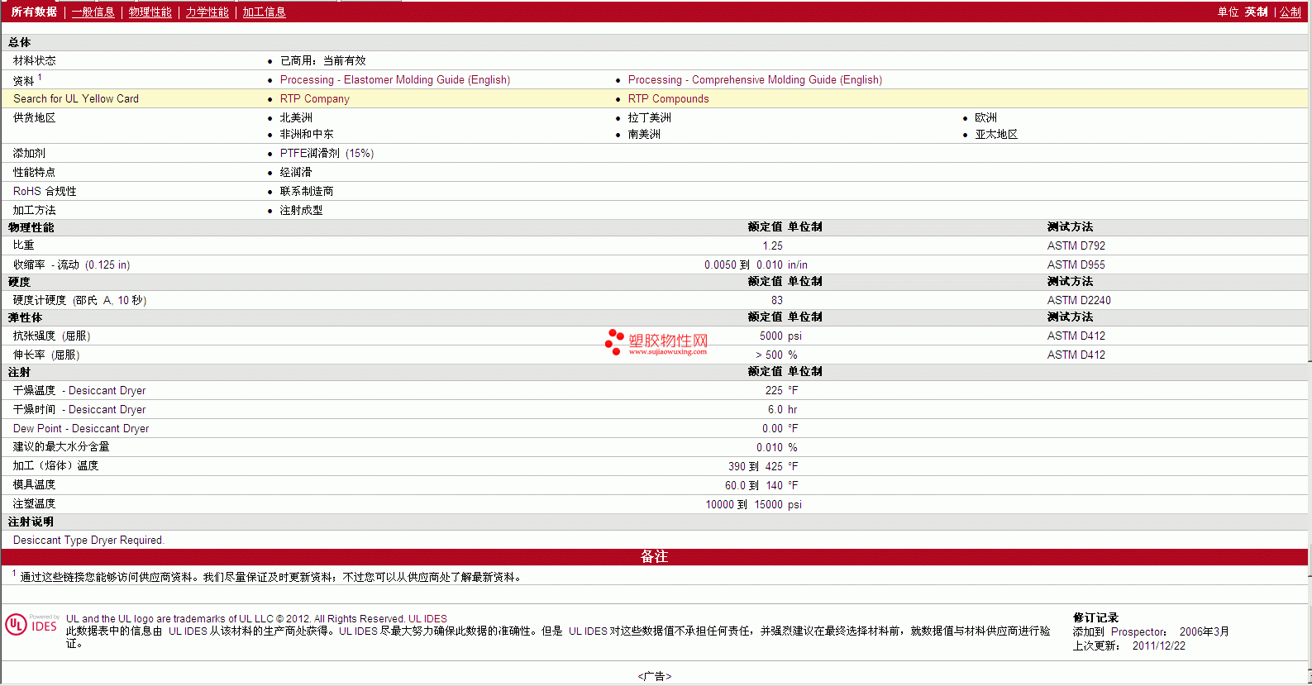1312x686 pixels.
Task: Click the 注塑温度 row label
Action: click(x=35, y=503)
